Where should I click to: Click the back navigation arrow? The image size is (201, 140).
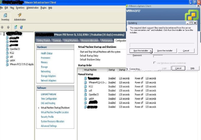click(2, 27)
